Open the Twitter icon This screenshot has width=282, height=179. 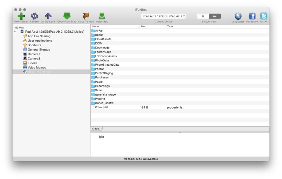(264, 16)
